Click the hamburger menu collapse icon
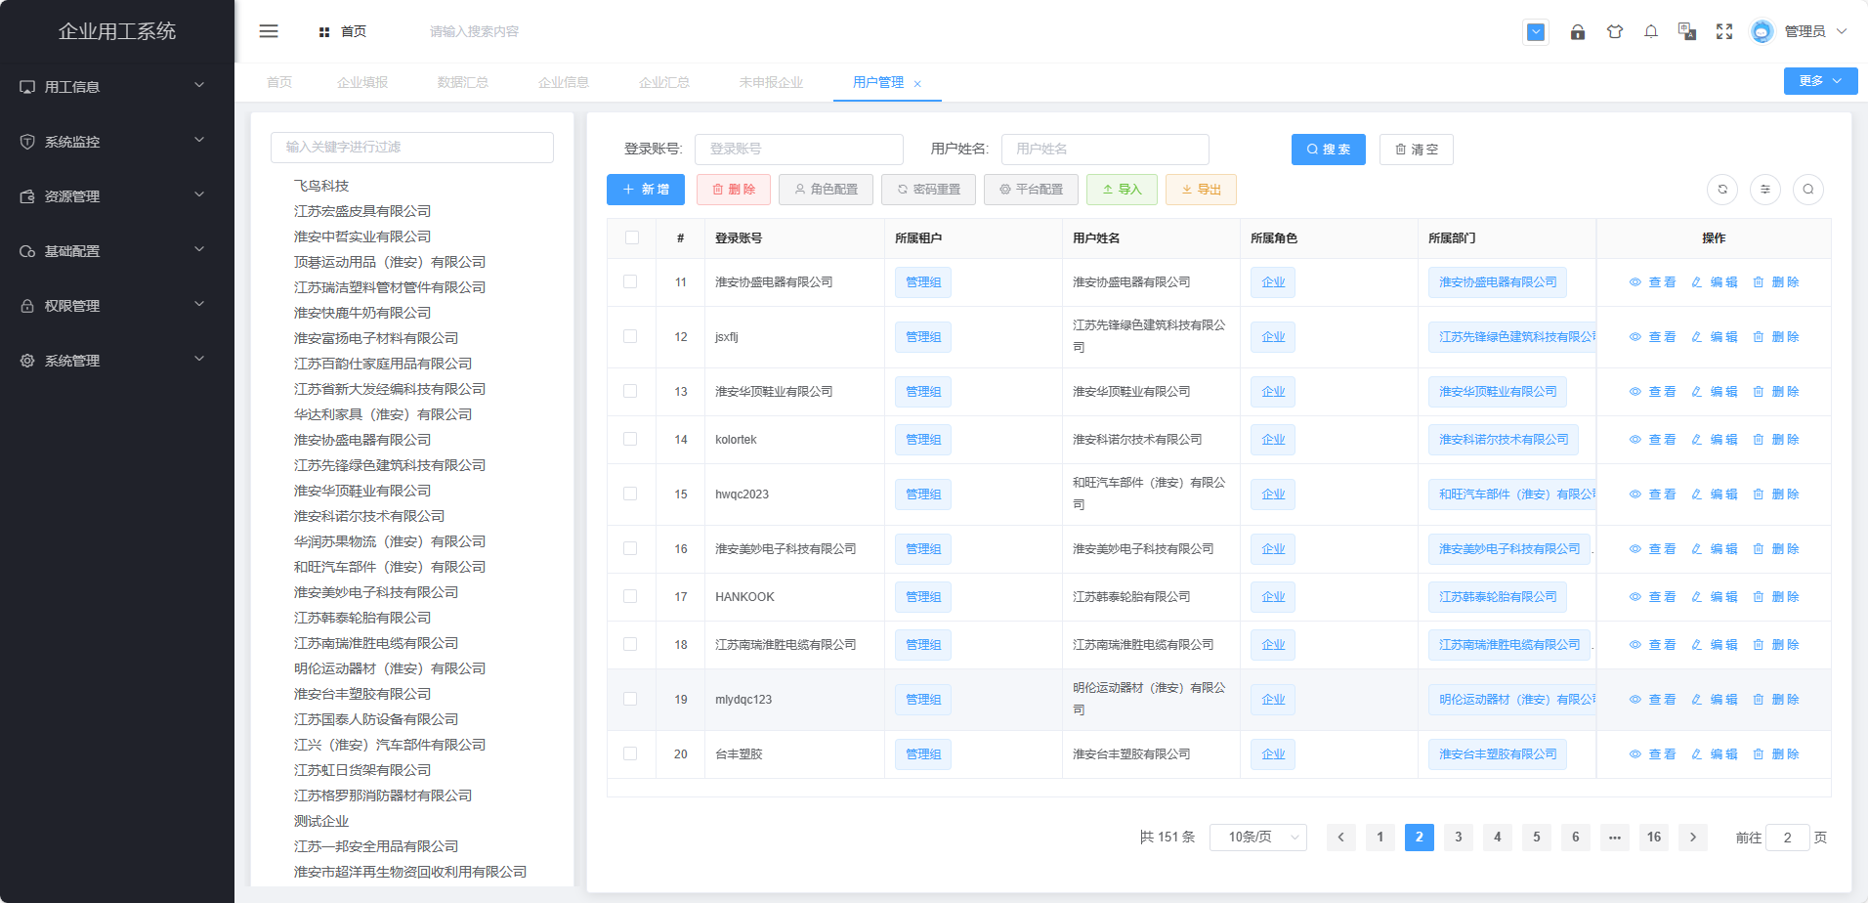 269,31
